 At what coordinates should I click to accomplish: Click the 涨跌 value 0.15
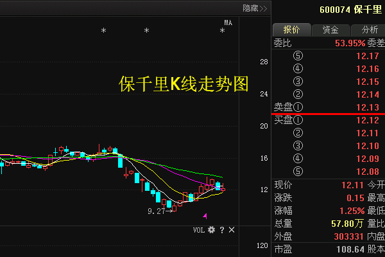(355, 198)
